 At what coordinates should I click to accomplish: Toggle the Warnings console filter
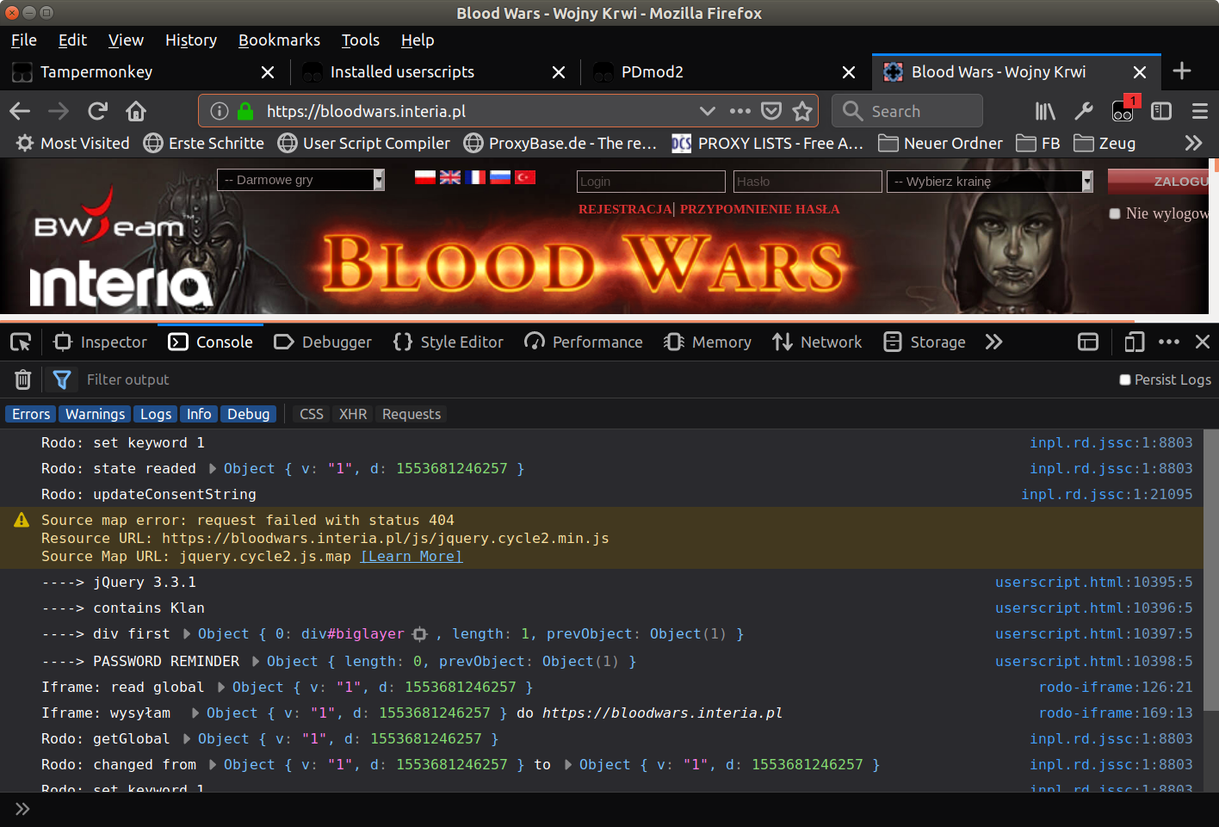tap(94, 414)
